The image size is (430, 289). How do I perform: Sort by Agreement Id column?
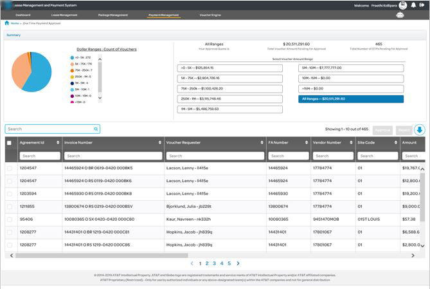58,143
